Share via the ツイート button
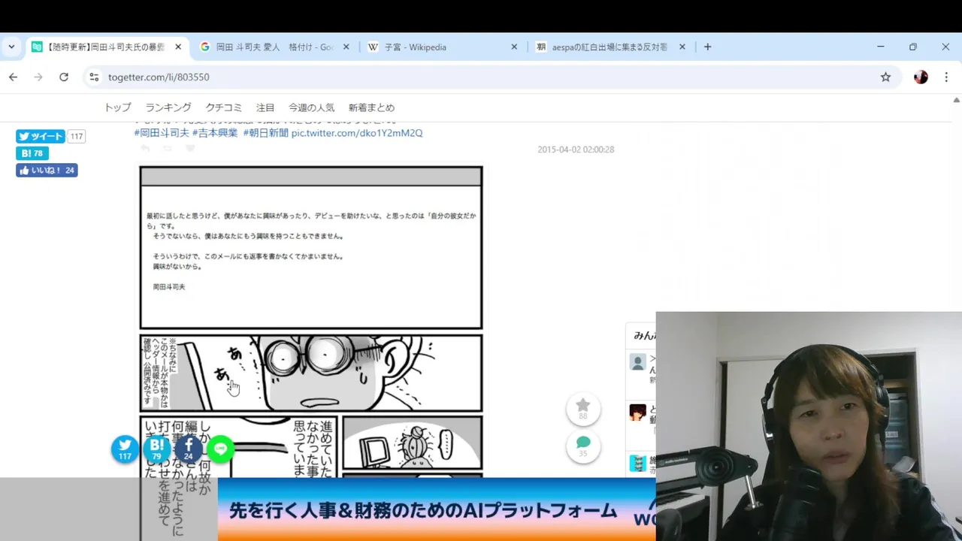Image resolution: width=962 pixels, height=541 pixels. tap(41, 136)
